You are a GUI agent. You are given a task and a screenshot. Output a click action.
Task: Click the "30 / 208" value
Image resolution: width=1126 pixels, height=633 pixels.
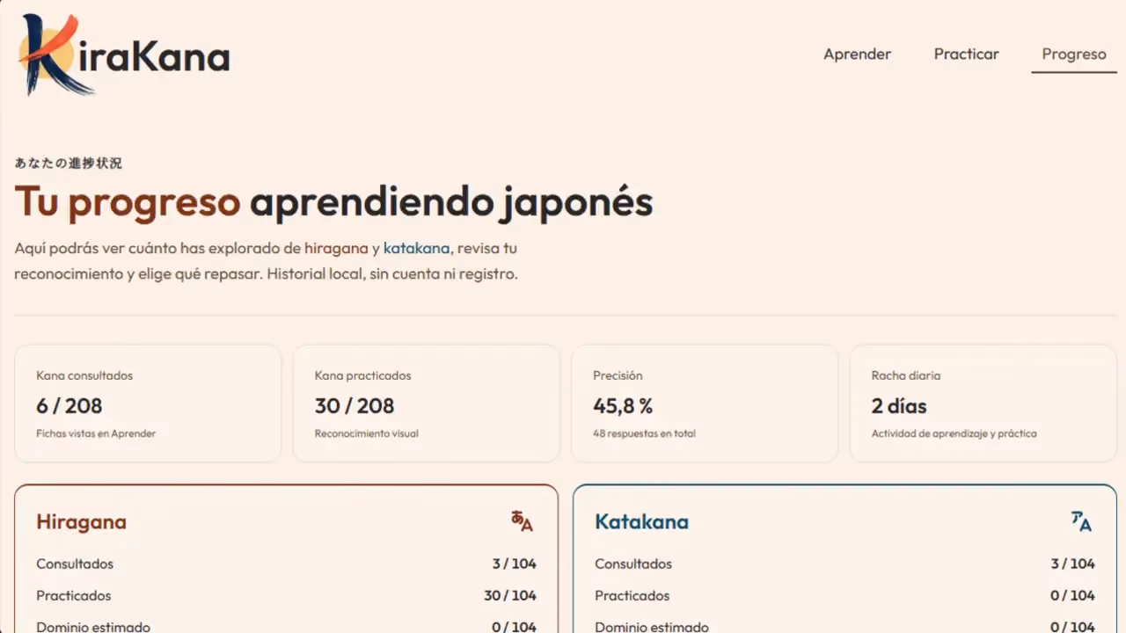pyautogui.click(x=355, y=405)
